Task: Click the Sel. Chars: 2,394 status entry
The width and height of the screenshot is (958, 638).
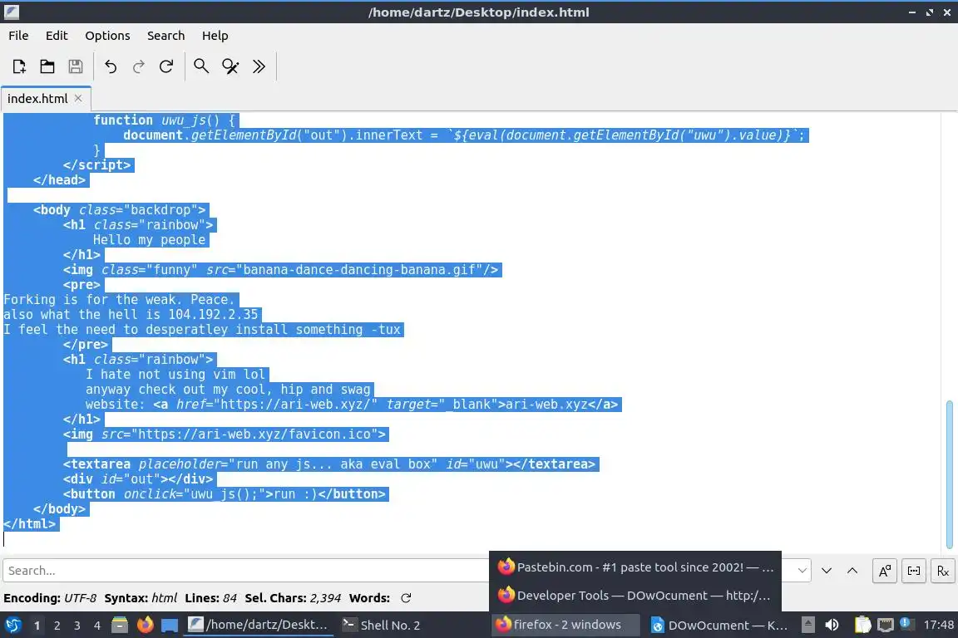Action: [x=293, y=597]
